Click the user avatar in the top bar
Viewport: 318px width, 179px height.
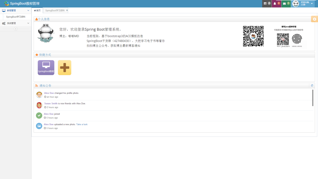point(296,4)
